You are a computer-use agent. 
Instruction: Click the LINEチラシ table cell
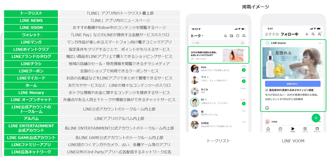[31, 64]
